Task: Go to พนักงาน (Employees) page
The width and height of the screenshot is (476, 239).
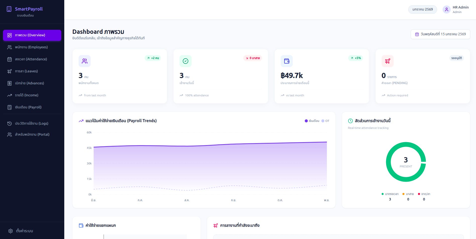Action: click(32, 47)
